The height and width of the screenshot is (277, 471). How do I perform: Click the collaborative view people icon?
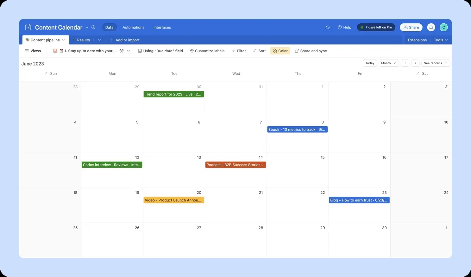(x=122, y=51)
